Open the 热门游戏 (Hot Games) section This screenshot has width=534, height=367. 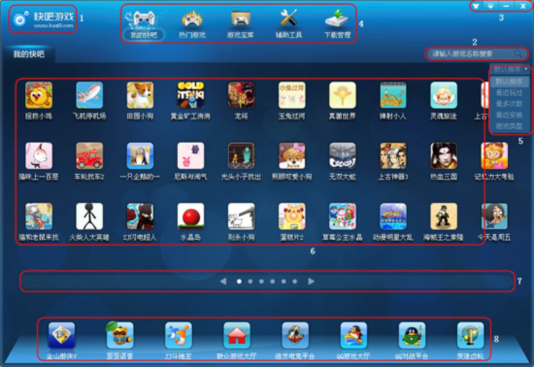pyautogui.click(x=192, y=24)
